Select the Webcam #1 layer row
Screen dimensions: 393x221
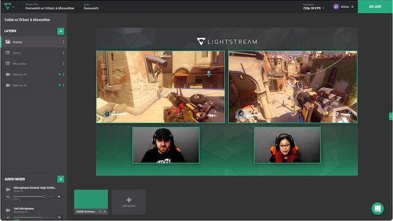[x=34, y=74]
